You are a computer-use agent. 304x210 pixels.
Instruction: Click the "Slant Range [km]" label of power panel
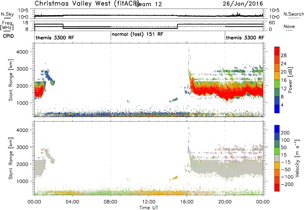(x=11, y=80)
